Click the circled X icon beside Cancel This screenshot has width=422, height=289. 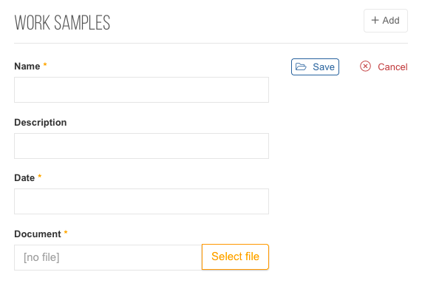click(x=365, y=67)
